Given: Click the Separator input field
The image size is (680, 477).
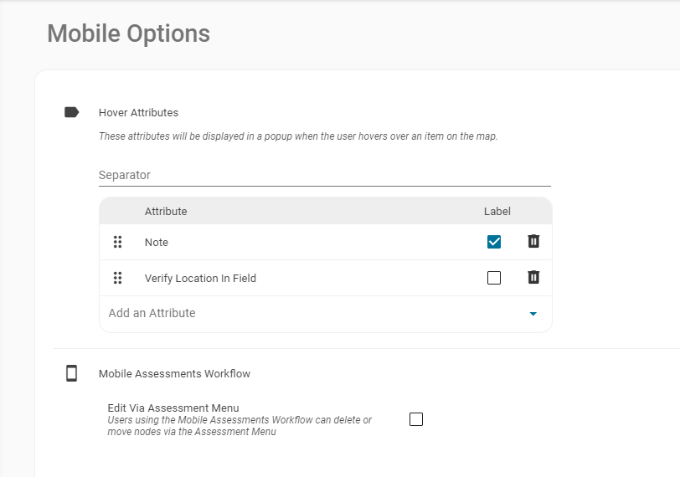Looking at the screenshot, I should coord(324,175).
